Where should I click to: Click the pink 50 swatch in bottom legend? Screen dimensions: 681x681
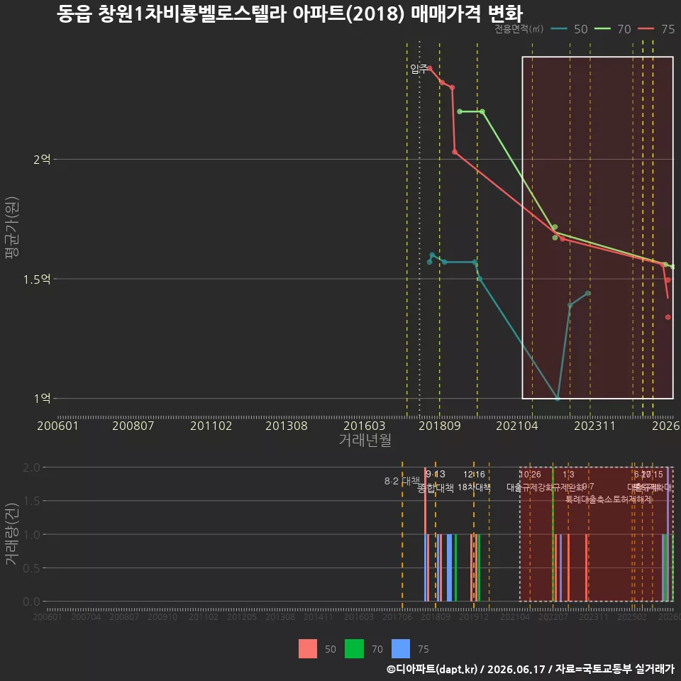tap(307, 649)
